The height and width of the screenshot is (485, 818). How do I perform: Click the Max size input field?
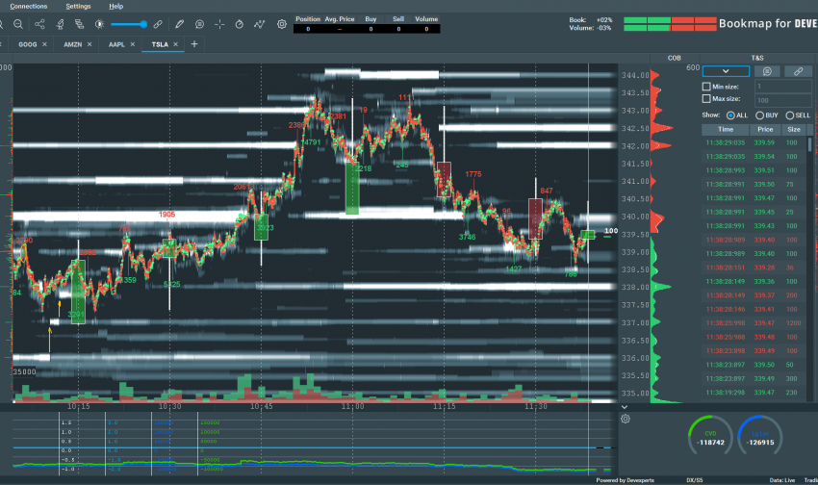[x=782, y=100]
